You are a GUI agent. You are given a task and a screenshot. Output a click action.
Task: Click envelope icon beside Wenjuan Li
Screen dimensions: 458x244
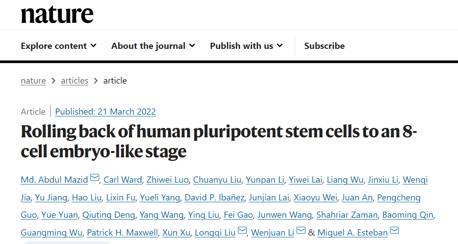301,230
